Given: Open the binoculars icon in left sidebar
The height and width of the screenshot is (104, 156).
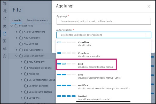Looking at the screenshot, I should point(5,26).
